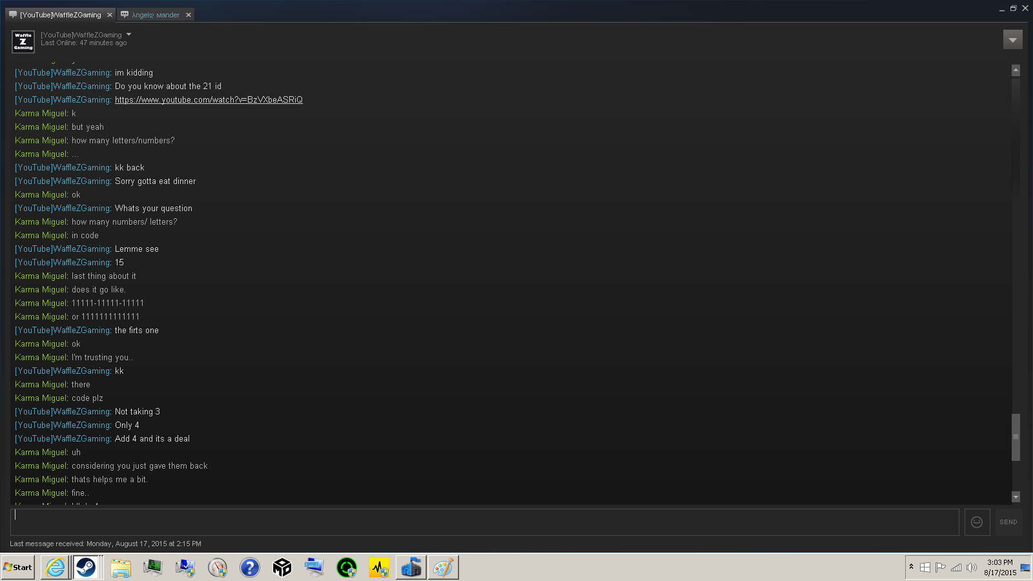Click the Steam taskbar icon
The height and width of the screenshot is (581, 1033).
click(86, 567)
